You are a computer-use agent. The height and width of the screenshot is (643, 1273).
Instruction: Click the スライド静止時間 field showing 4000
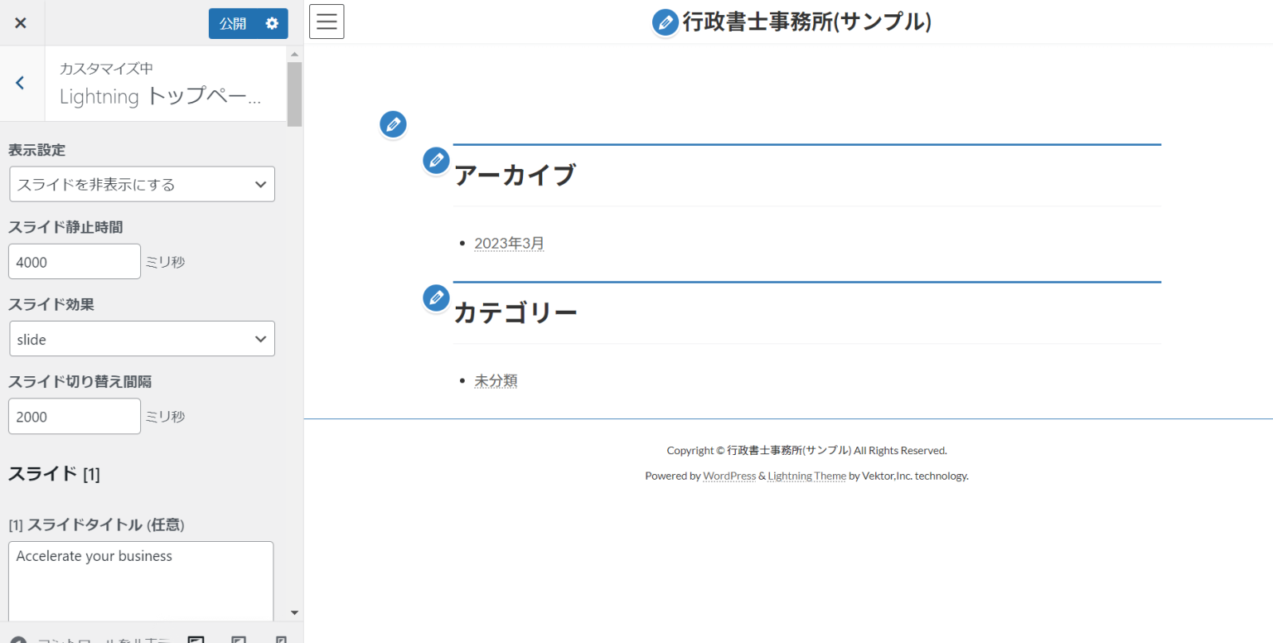pyautogui.click(x=75, y=262)
